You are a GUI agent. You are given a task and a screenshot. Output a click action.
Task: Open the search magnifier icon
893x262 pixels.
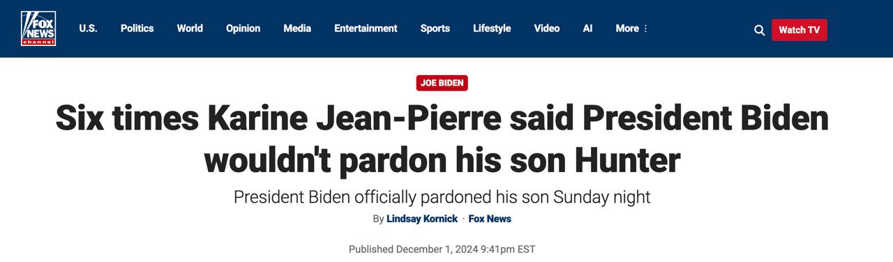(x=760, y=30)
